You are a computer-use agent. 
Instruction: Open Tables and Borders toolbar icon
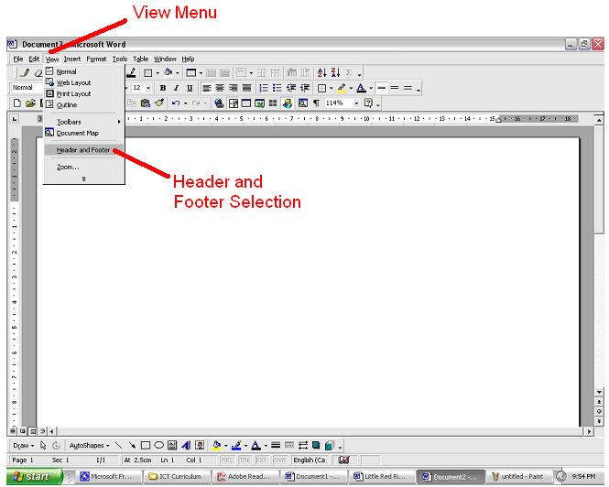point(233,103)
